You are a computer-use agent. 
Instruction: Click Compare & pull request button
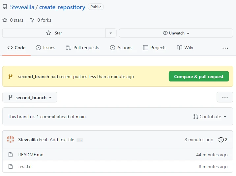198,77
